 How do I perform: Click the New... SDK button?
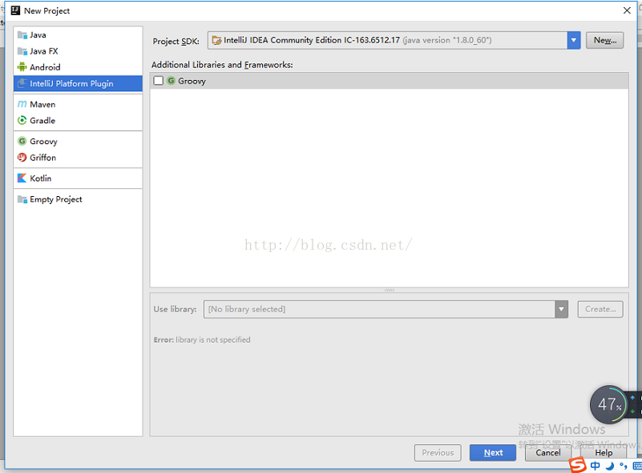click(605, 40)
